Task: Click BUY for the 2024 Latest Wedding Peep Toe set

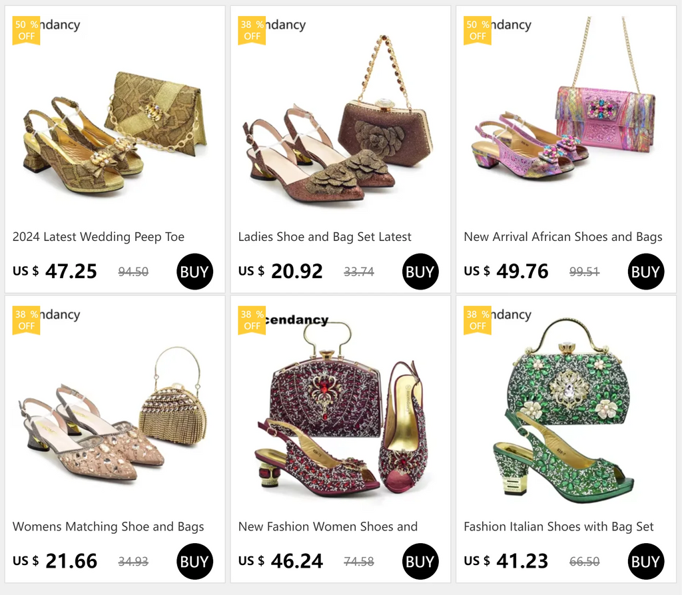Action: [x=194, y=272]
